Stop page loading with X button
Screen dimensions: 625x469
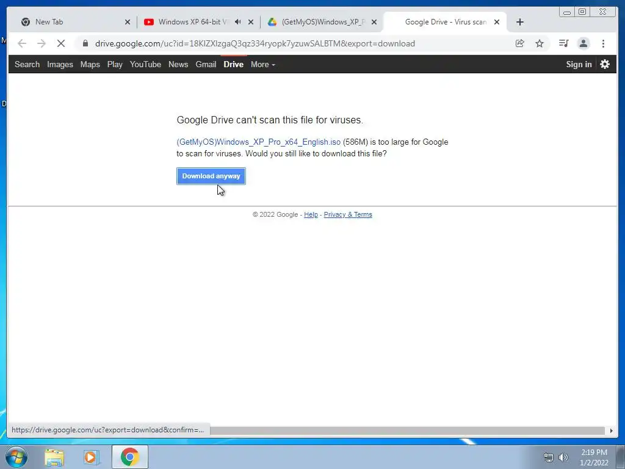(x=61, y=43)
